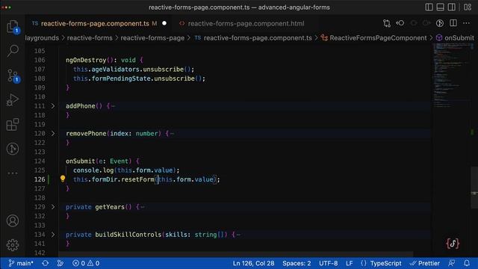This screenshot has width=478, height=269.
Task: Click the main* branch in status bar
Action: pyautogui.click(x=21, y=263)
